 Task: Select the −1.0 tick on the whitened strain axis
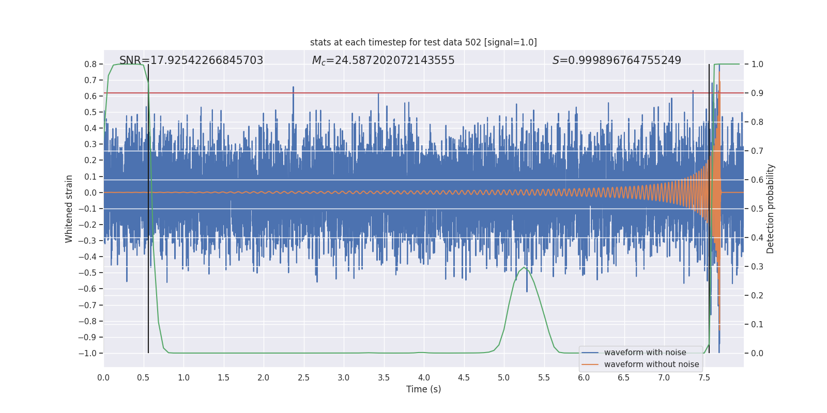(x=87, y=353)
